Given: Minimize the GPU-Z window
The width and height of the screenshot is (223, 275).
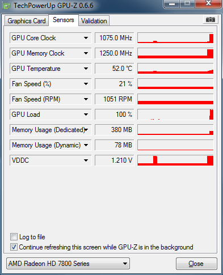Looking at the screenshot, I should pyautogui.click(x=172, y=4).
